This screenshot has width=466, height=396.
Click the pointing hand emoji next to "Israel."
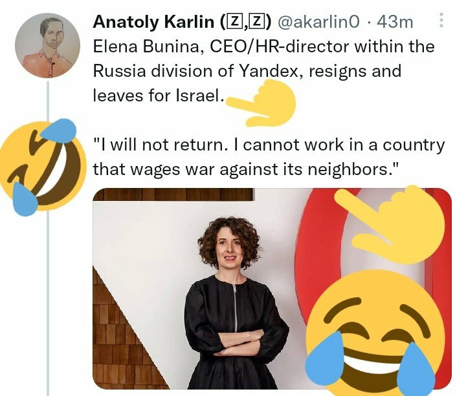[261, 103]
